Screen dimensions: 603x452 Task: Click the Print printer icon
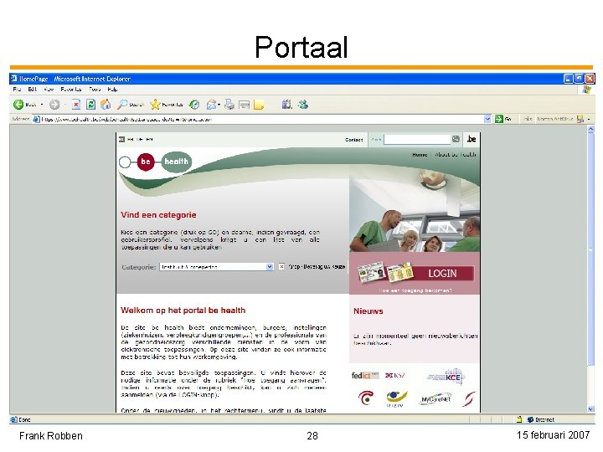pos(229,105)
